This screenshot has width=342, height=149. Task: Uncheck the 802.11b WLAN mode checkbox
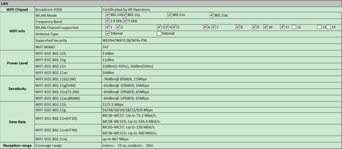[107, 15]
